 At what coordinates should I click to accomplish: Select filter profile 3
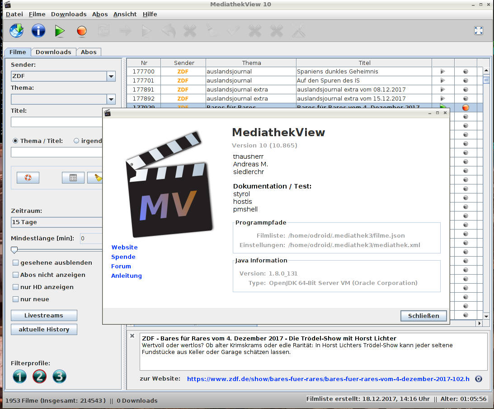pos(59,376)
